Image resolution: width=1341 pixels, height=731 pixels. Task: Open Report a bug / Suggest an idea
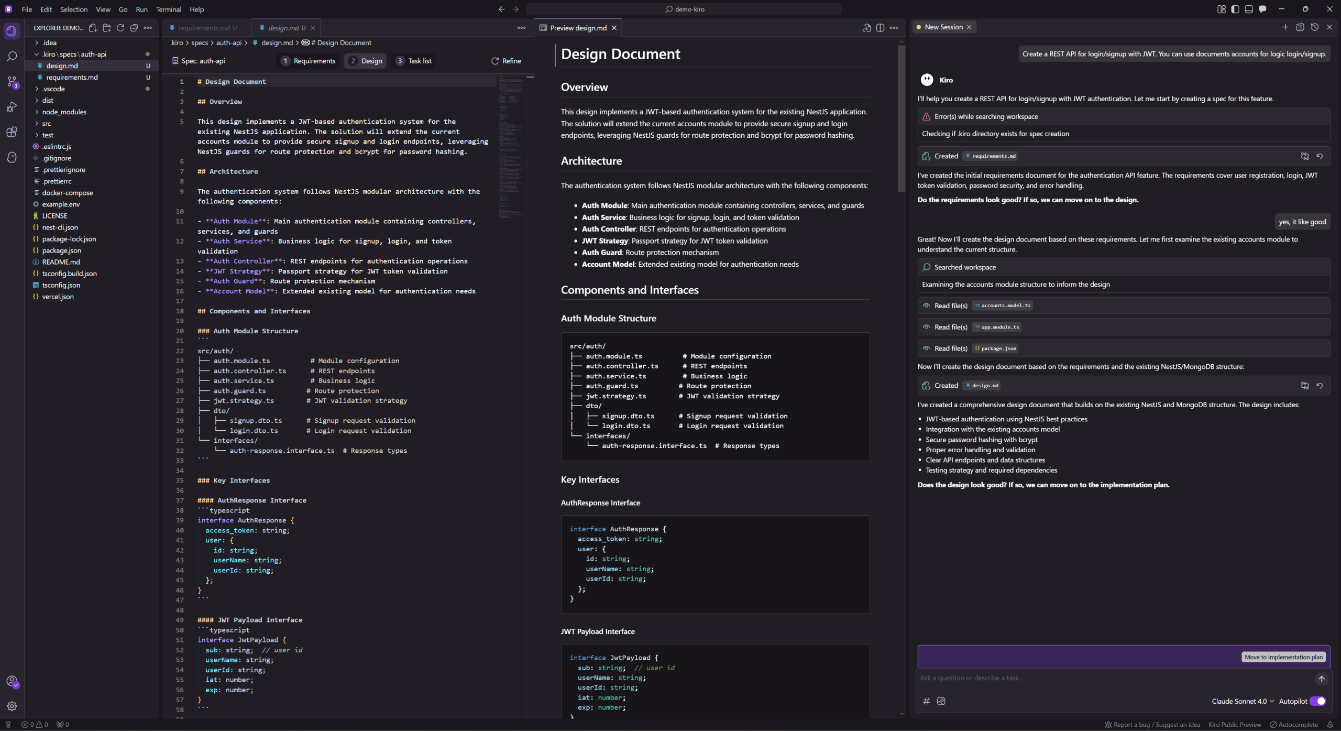click(x=1152, y=725)
